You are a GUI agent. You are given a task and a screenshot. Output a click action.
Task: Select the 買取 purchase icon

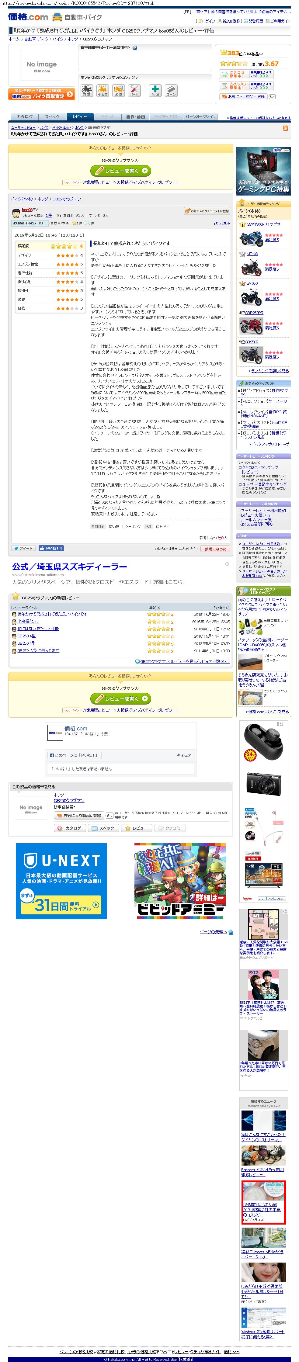point(119,90)
